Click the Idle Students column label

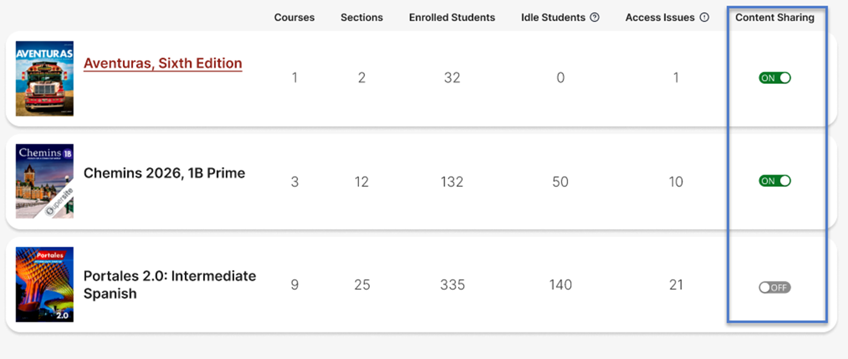pos(553,17)
